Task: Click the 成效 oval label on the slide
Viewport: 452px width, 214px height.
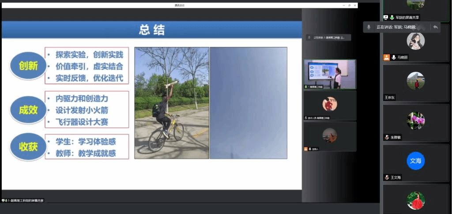Action: (x=28, y=109)
